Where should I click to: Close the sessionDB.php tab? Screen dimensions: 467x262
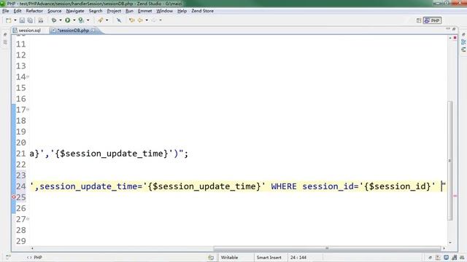click(93, 31)
